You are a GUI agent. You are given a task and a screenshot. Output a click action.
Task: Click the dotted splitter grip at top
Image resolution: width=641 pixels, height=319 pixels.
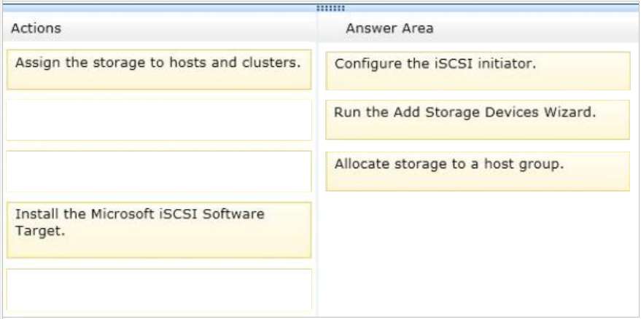tap(331, 8)
